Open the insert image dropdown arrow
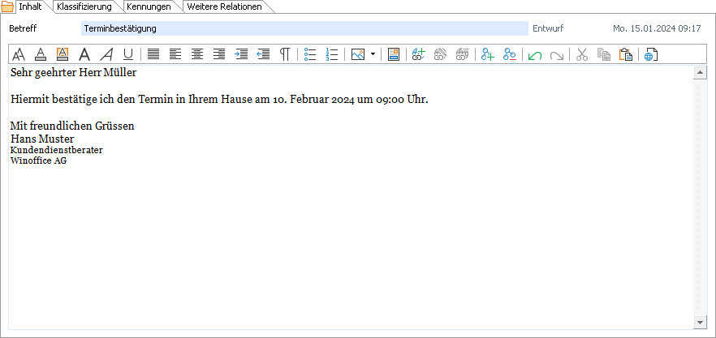 (x=373, y=55)
